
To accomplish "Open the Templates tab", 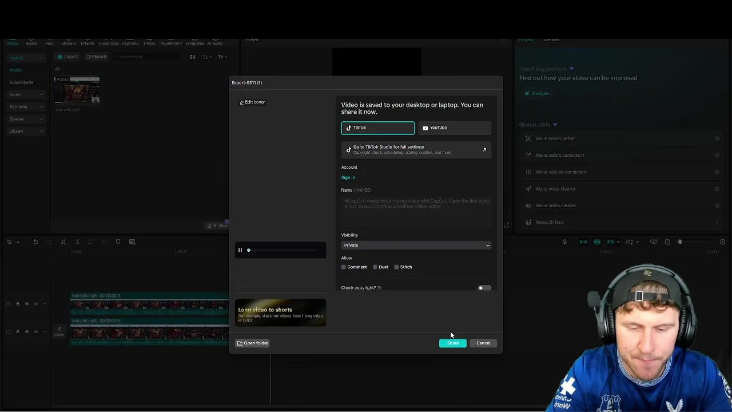I will pyautogui.click(x=194, y=43).
